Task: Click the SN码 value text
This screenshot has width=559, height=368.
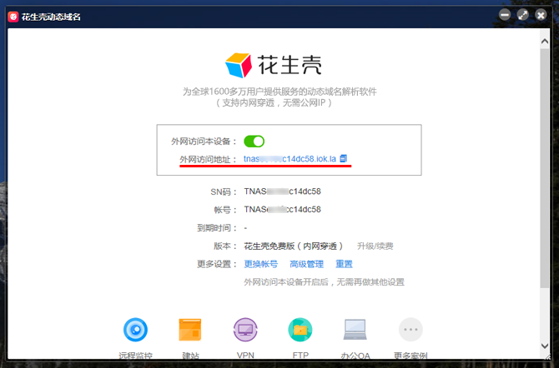Action: coord(282,191)
